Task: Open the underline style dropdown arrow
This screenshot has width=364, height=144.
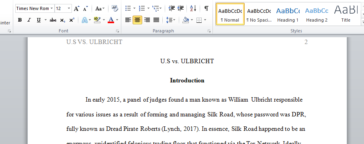Action: click(x=45, y=20)
